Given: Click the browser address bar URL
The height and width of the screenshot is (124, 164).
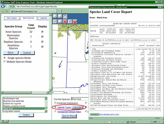Looking at the screenshot, I should pyautogui.click(x=37, y=6).
